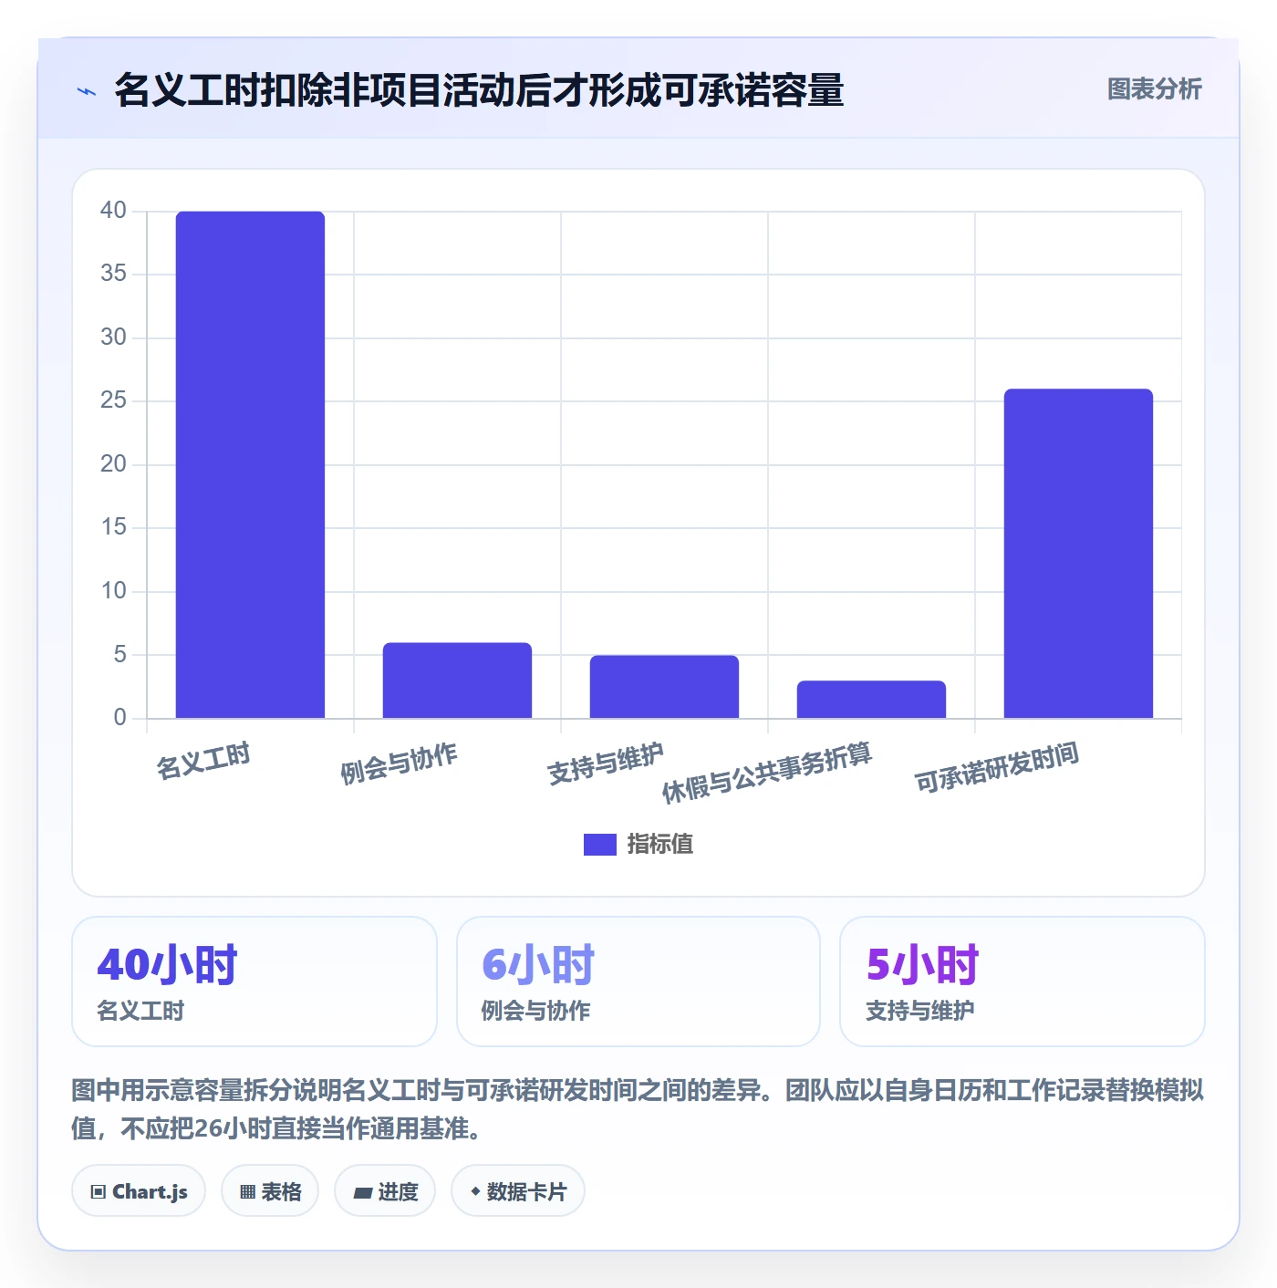Click the 可承诺研发时间 x-axis label
Viewport: 1277px width, 1288px height.
pos(997,767)
